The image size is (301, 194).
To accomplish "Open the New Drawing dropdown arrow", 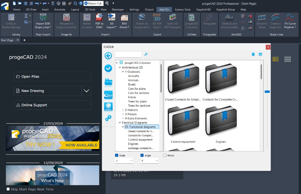I will pyautogui.click(x=86, y=91).
